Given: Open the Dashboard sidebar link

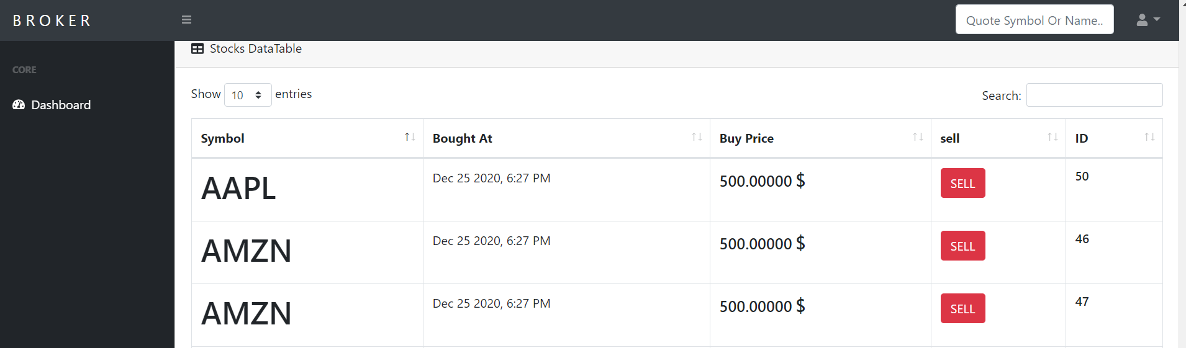Looking at the screenshot, I should tap(61, 105).
